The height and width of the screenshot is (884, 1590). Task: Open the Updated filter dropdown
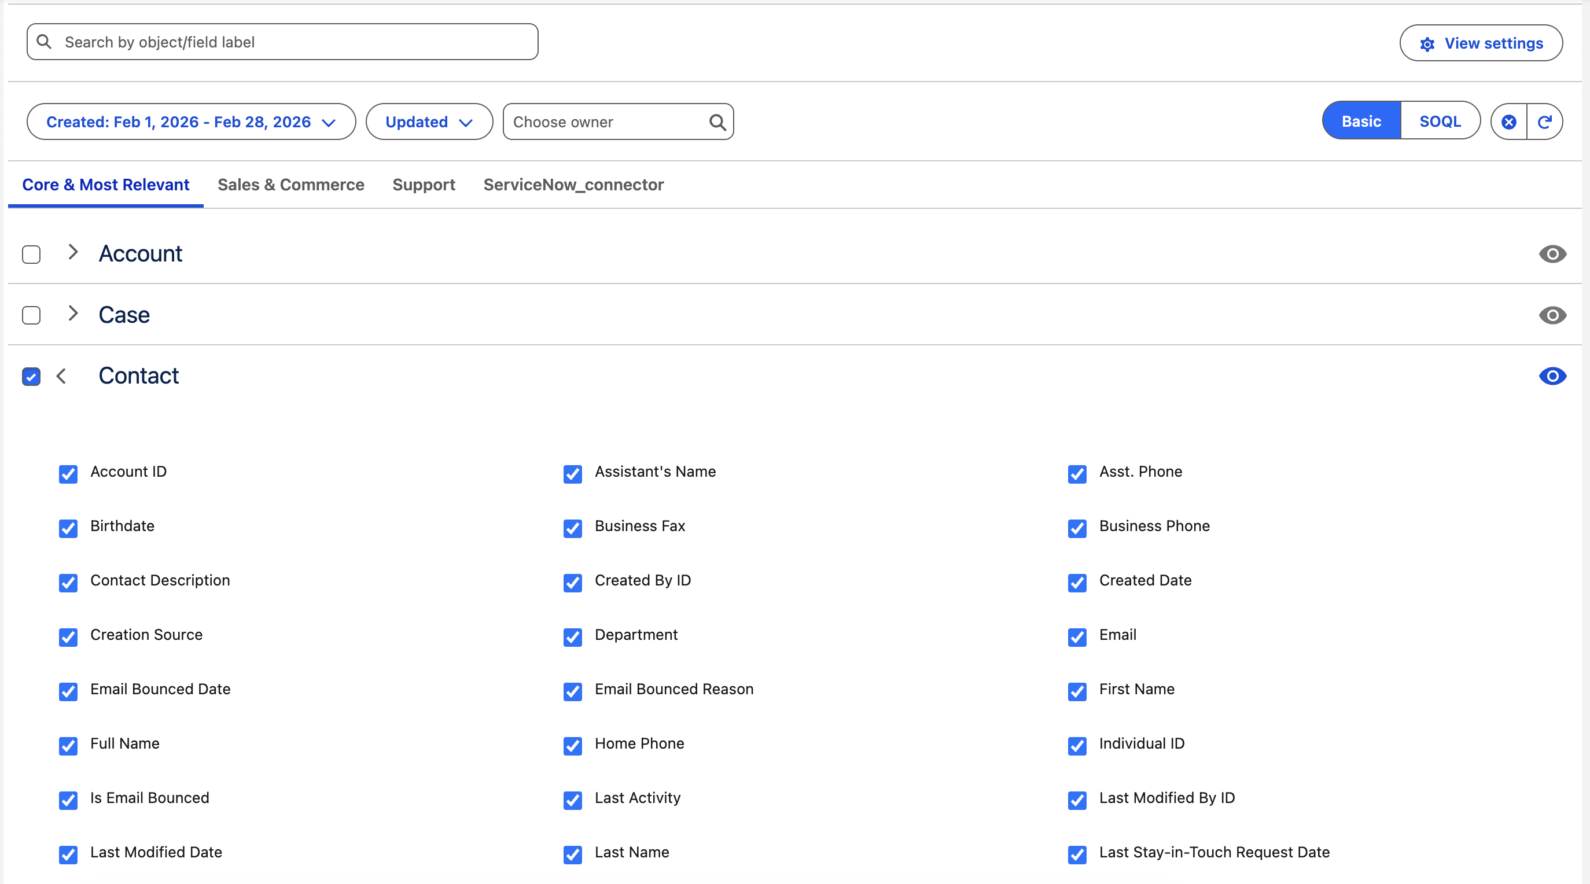pyautogui.click(x=428, y=121)
